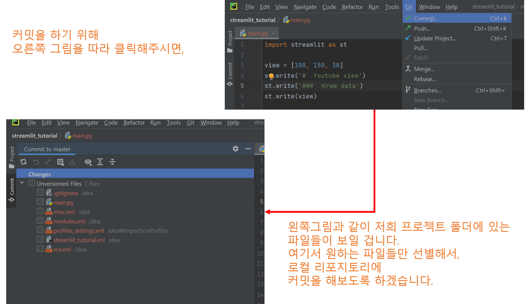Tick the modules.xml checkbox
The width and height of the screenshot is (529, 304).
pyautogui.click(x=40, y=220)
